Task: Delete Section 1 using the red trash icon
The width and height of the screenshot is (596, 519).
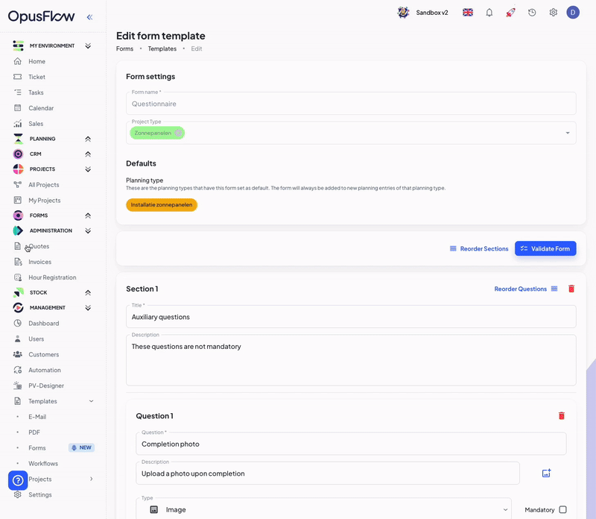Action: click(571, 289)
